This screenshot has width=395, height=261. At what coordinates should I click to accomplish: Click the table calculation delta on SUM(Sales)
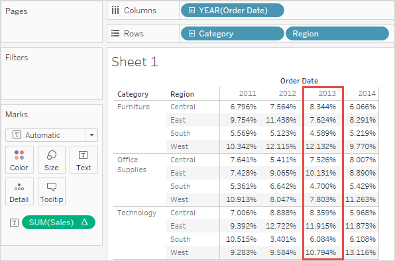click(85, 222)
